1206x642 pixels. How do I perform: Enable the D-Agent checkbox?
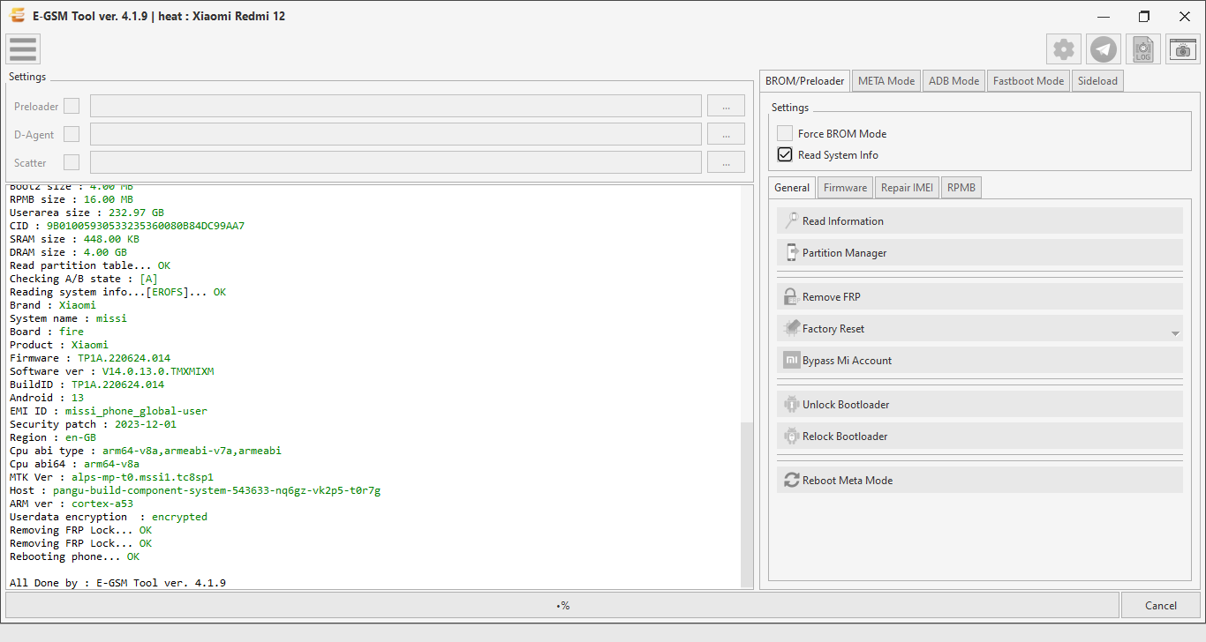coord(72,134)
